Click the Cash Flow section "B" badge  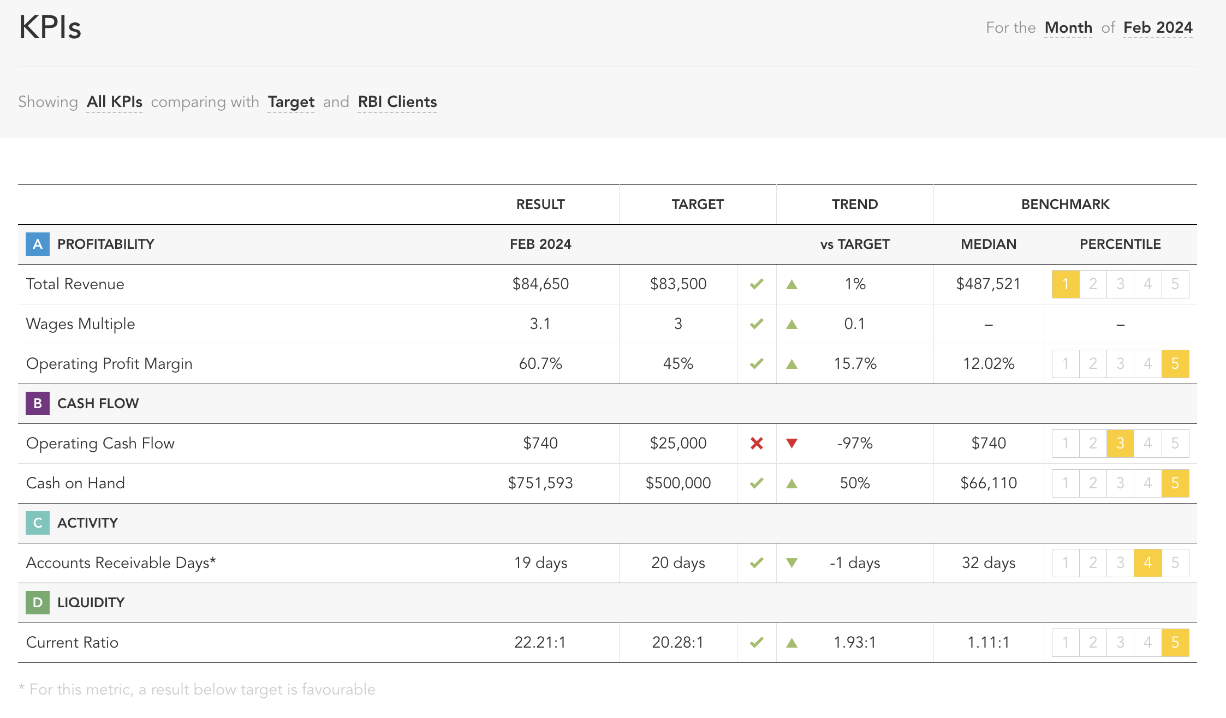tap(37, 404)
